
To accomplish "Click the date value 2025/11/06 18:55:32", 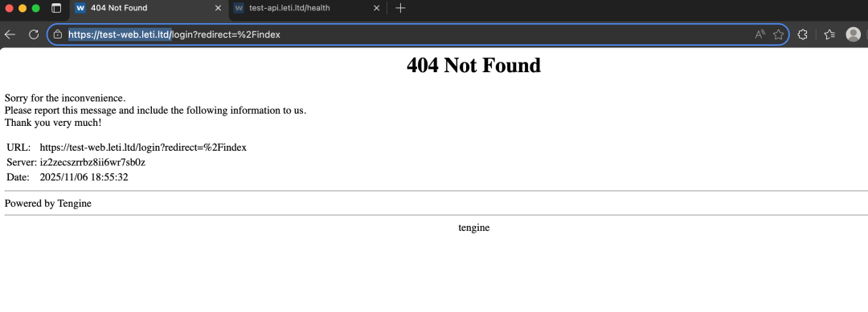I will 84,177.
